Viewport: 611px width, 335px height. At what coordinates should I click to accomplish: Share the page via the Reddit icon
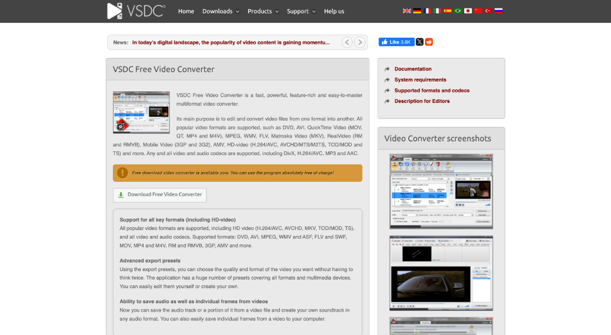429,42
